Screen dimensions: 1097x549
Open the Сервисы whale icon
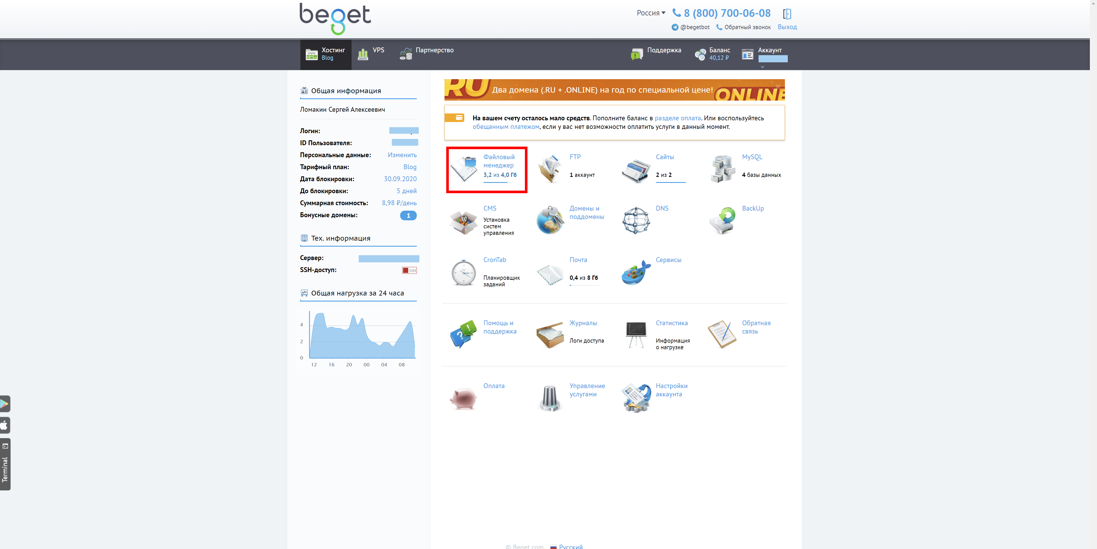(x=636, y=272)
